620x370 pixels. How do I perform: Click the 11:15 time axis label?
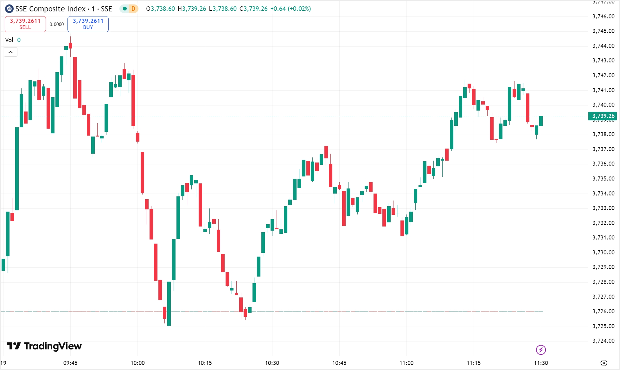coord(473,363)
